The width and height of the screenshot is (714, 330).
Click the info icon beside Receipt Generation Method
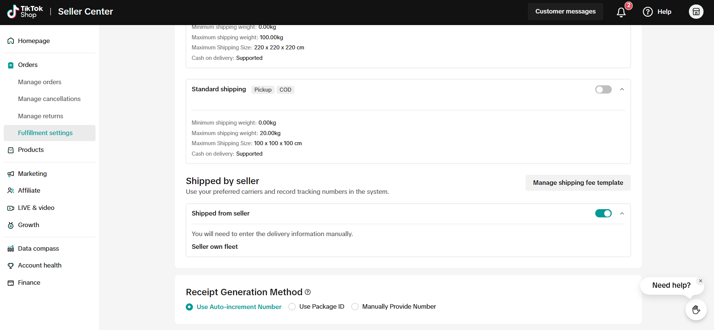(308, 292)
